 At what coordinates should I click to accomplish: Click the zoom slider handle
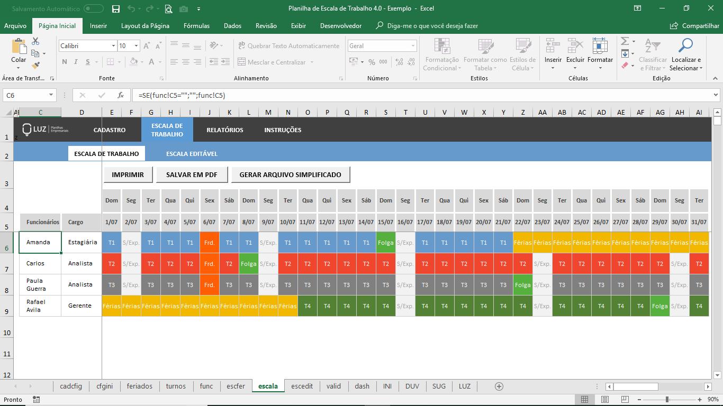[667, 400]
